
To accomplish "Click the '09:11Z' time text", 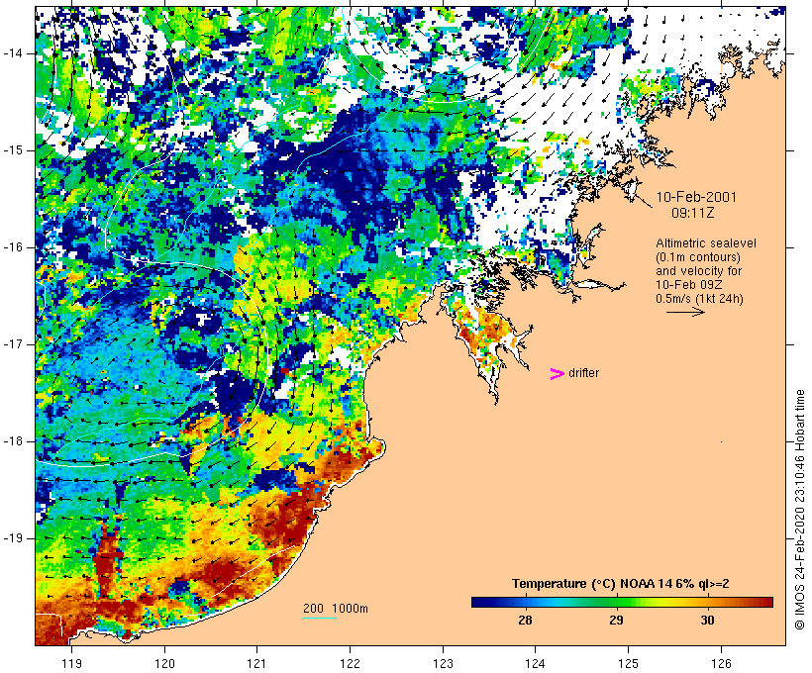I will click(693, 213).
